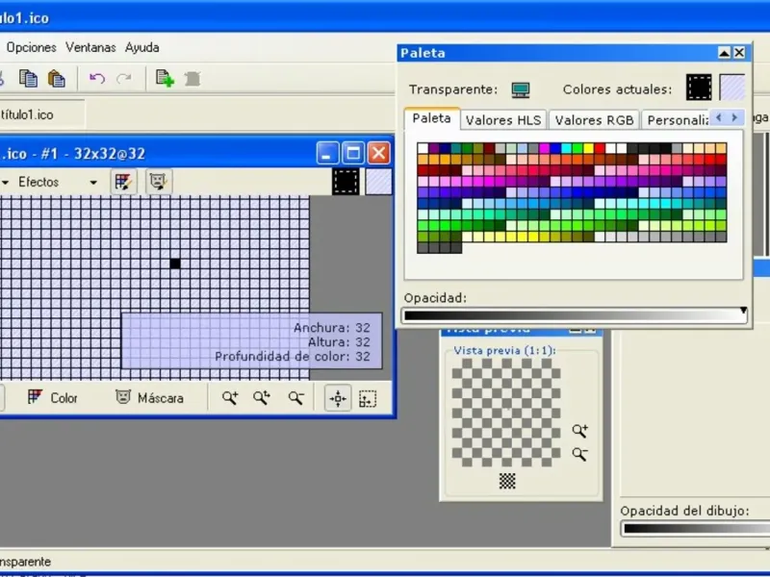The height and width of the screenshot is (577, 770).
Task: Minimize the icon editor child window
Action: [327, 153]
